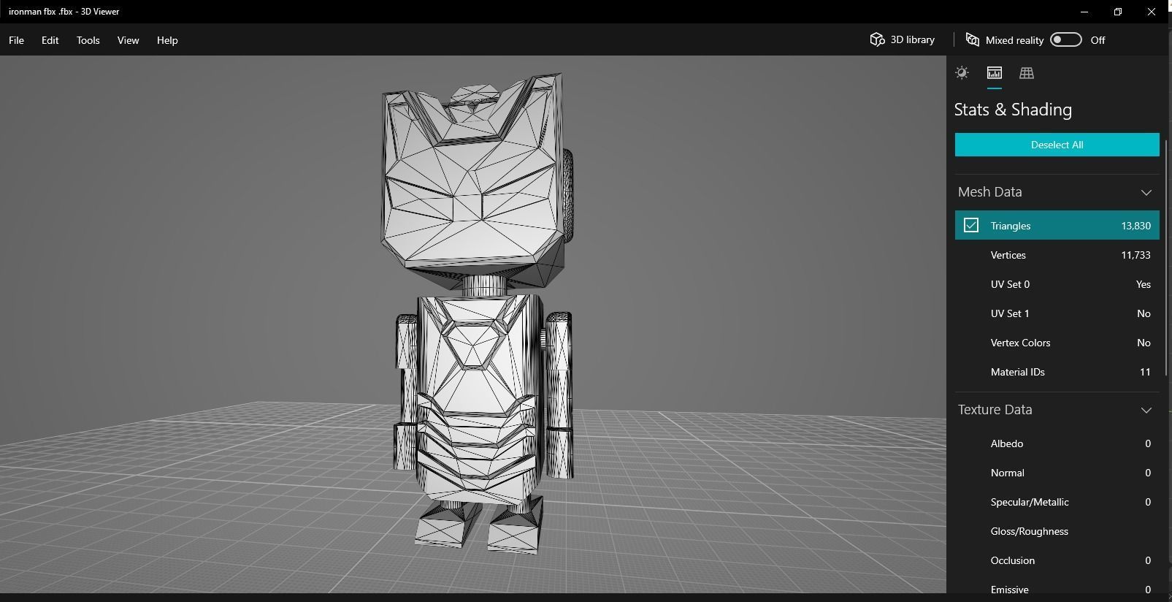The image size is (1172, 602).
Task: Click the Ironman 3D model in viewport
Action: [x=478, y=313]
